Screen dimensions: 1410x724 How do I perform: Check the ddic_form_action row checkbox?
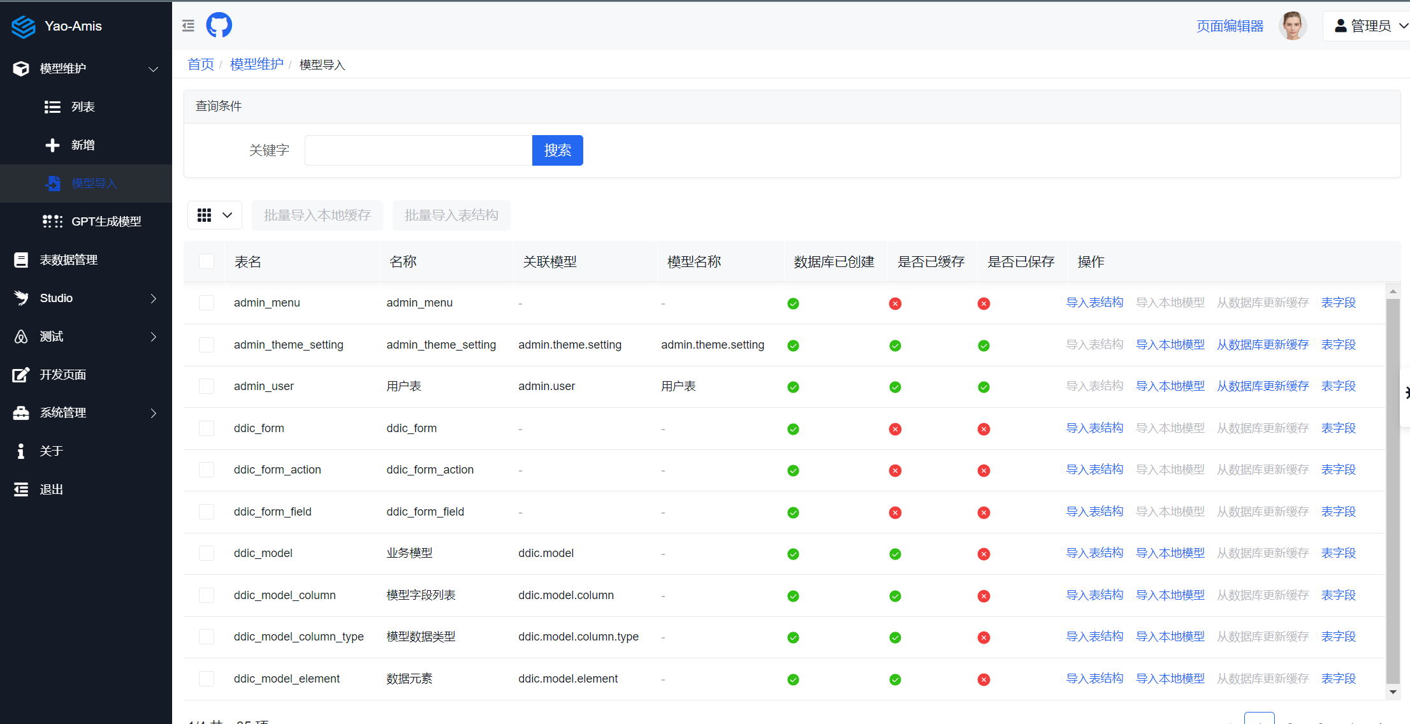pos(207,470)
